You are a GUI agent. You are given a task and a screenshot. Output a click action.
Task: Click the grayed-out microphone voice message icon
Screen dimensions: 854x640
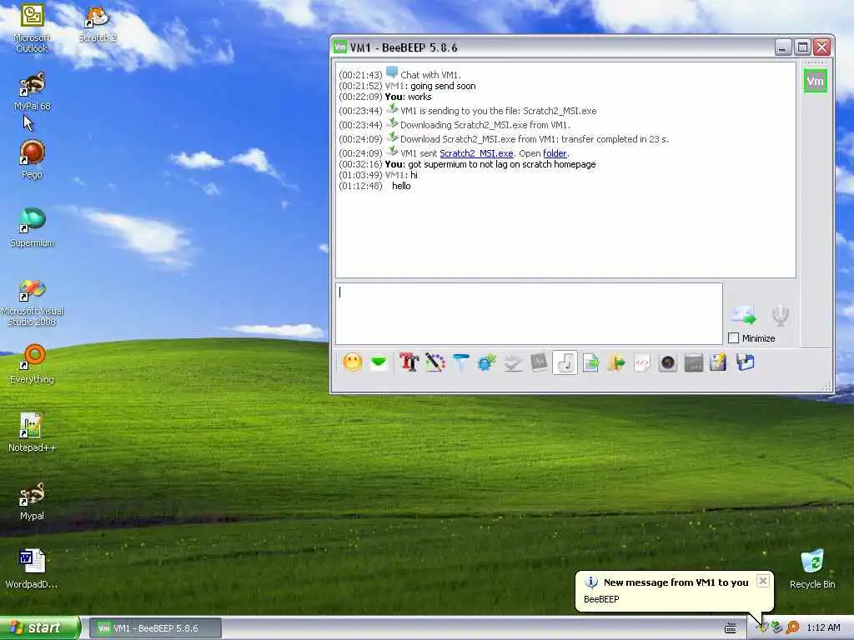click(x=780, y=315)
